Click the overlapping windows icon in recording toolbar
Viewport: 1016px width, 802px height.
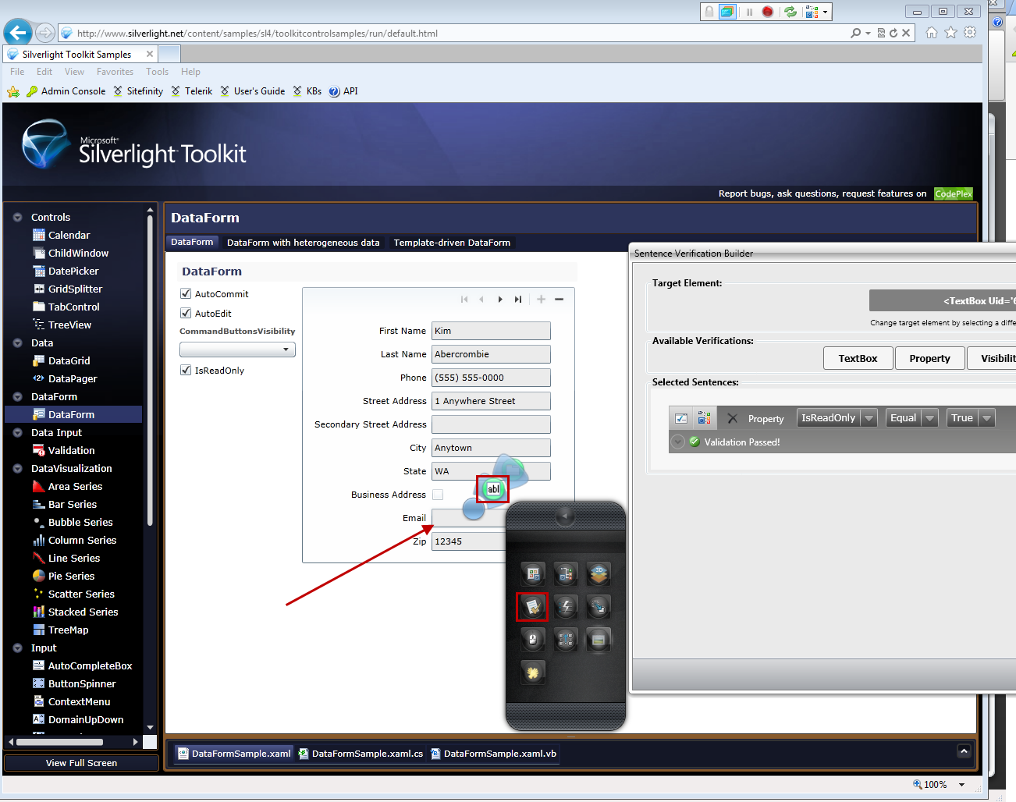[727, 12]
